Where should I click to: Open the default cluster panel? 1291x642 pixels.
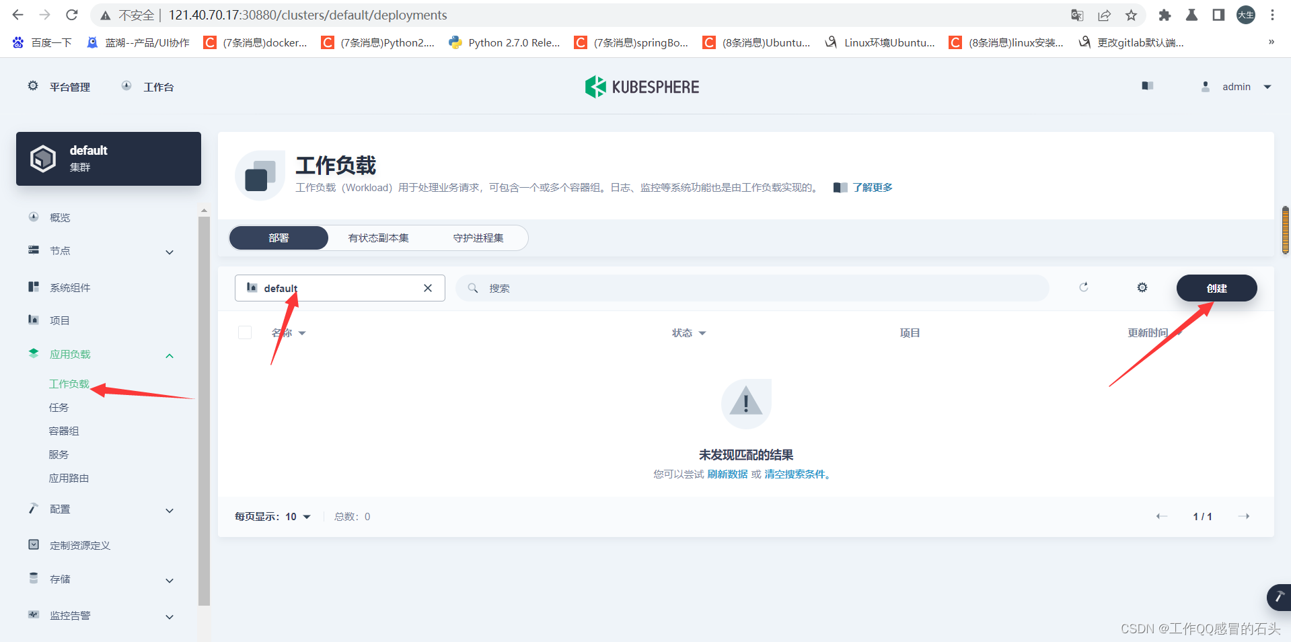tap(108, 159)
